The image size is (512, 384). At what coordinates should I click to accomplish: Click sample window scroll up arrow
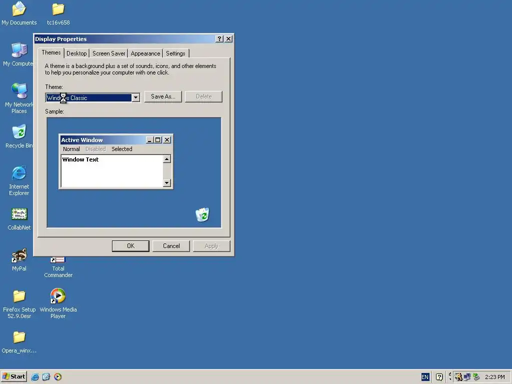coord(167,159)
